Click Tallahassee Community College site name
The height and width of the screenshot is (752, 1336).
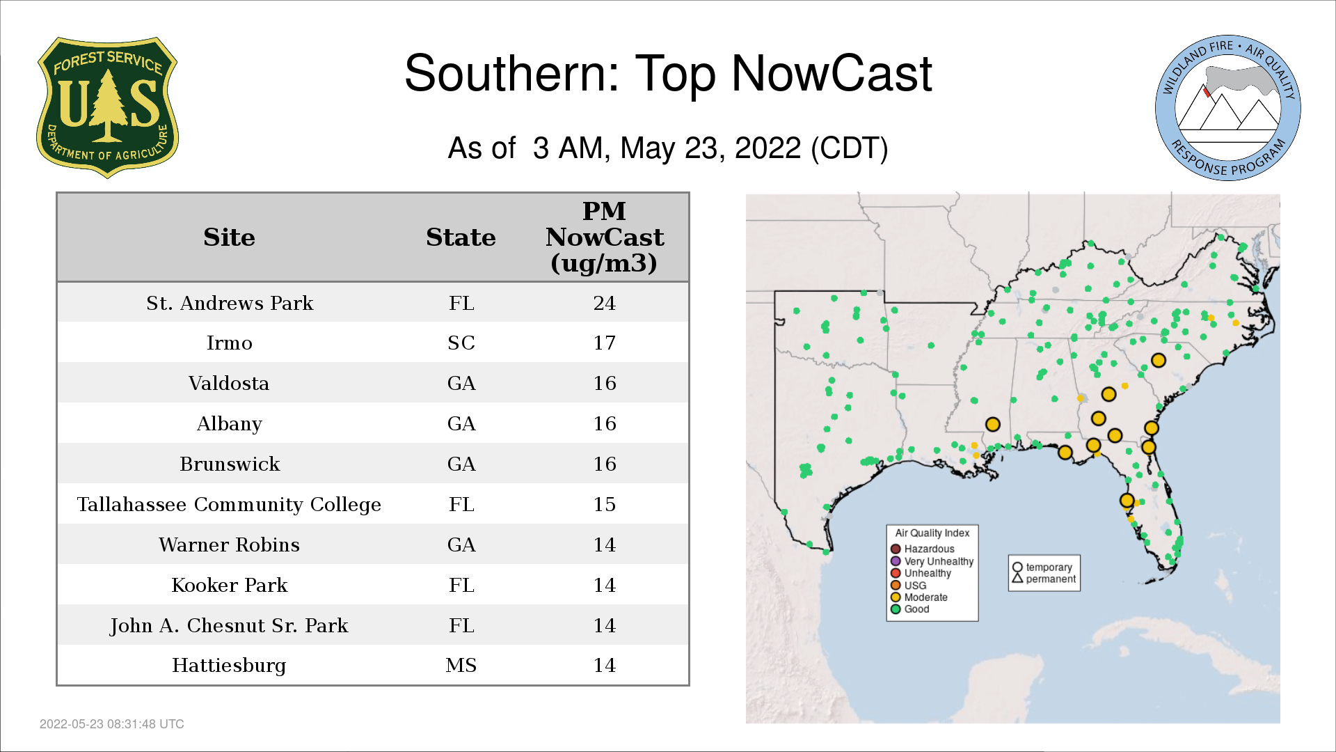pos(229,504)
